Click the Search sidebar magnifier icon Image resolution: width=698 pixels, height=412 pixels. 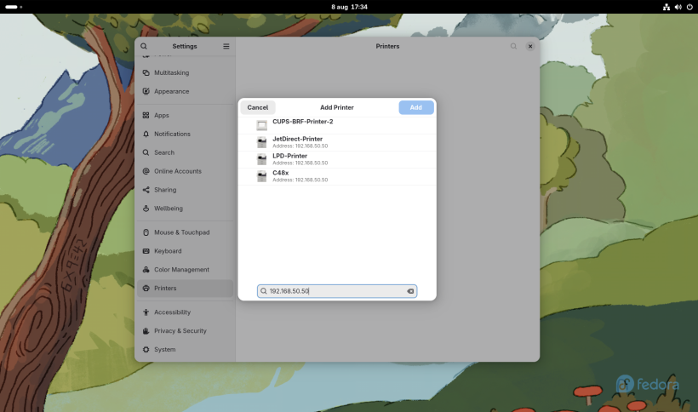tap(146, 152)
